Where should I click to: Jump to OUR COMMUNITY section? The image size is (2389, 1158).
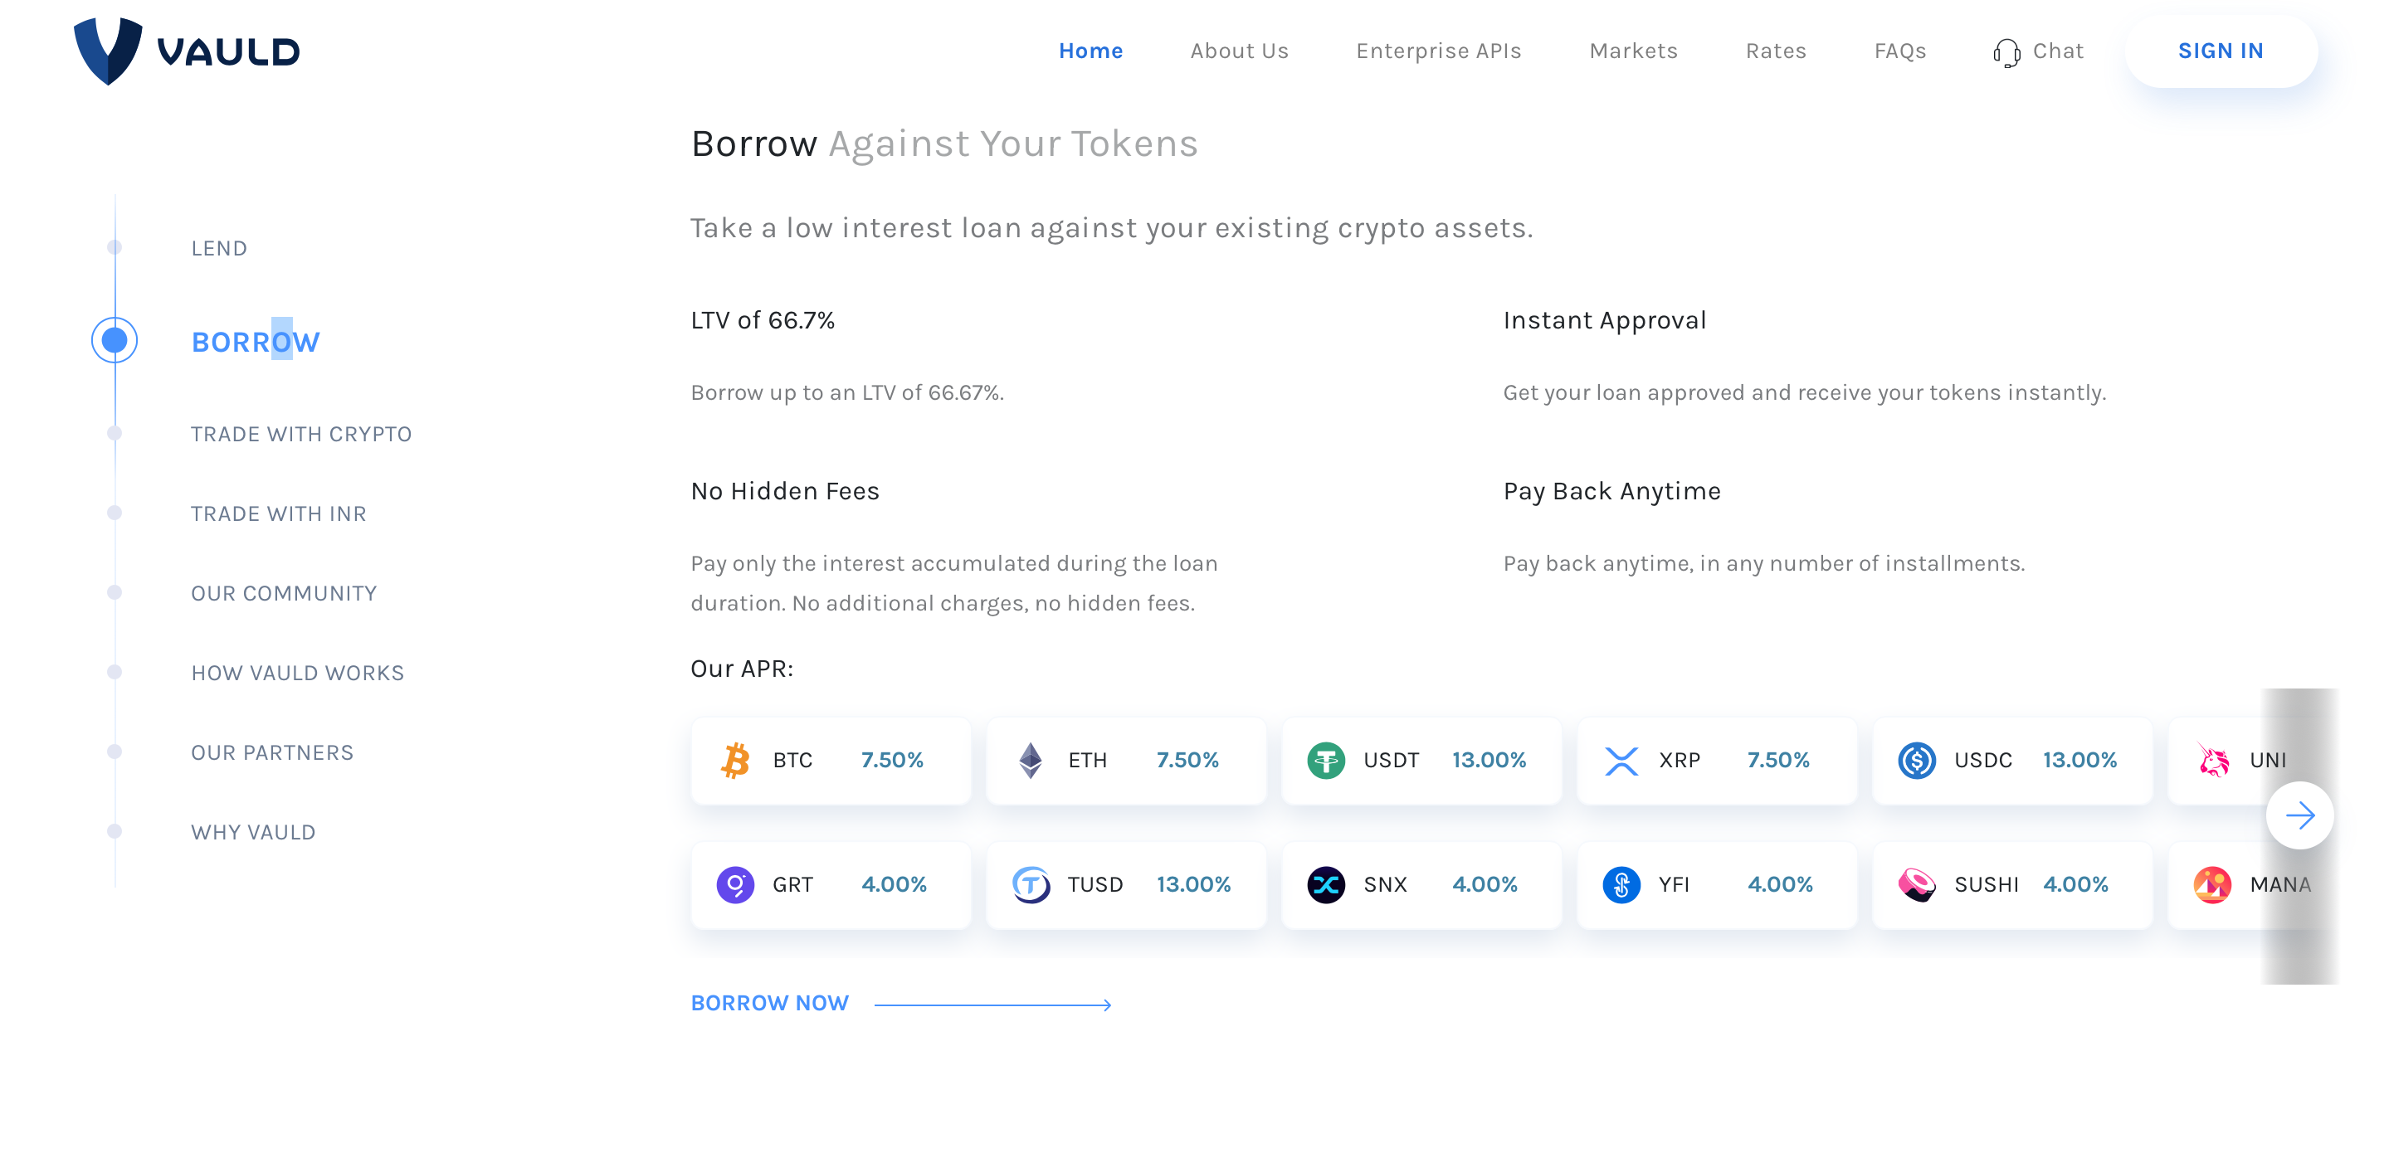pos(284,593)
